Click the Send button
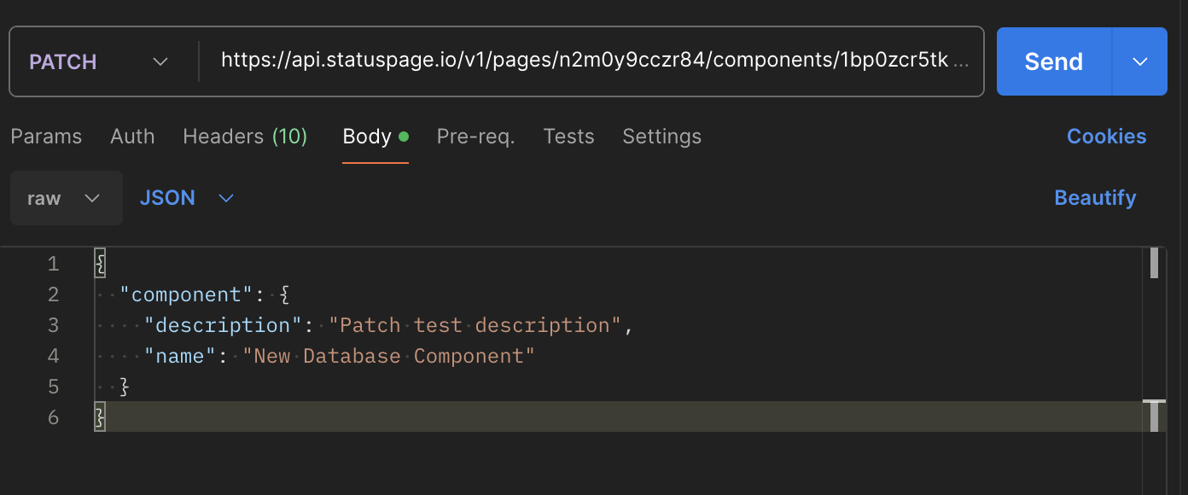Image resolution: width=1188 pixels, height=495 pixels. [x=1053, y=61]
